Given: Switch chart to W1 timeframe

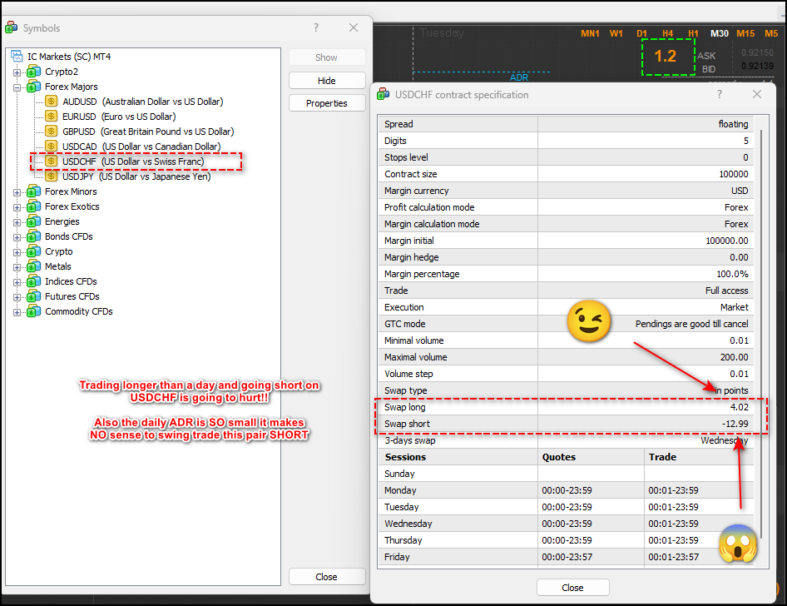Looking at the screenshot, I should pyautogui.click(x=616, y=33).
